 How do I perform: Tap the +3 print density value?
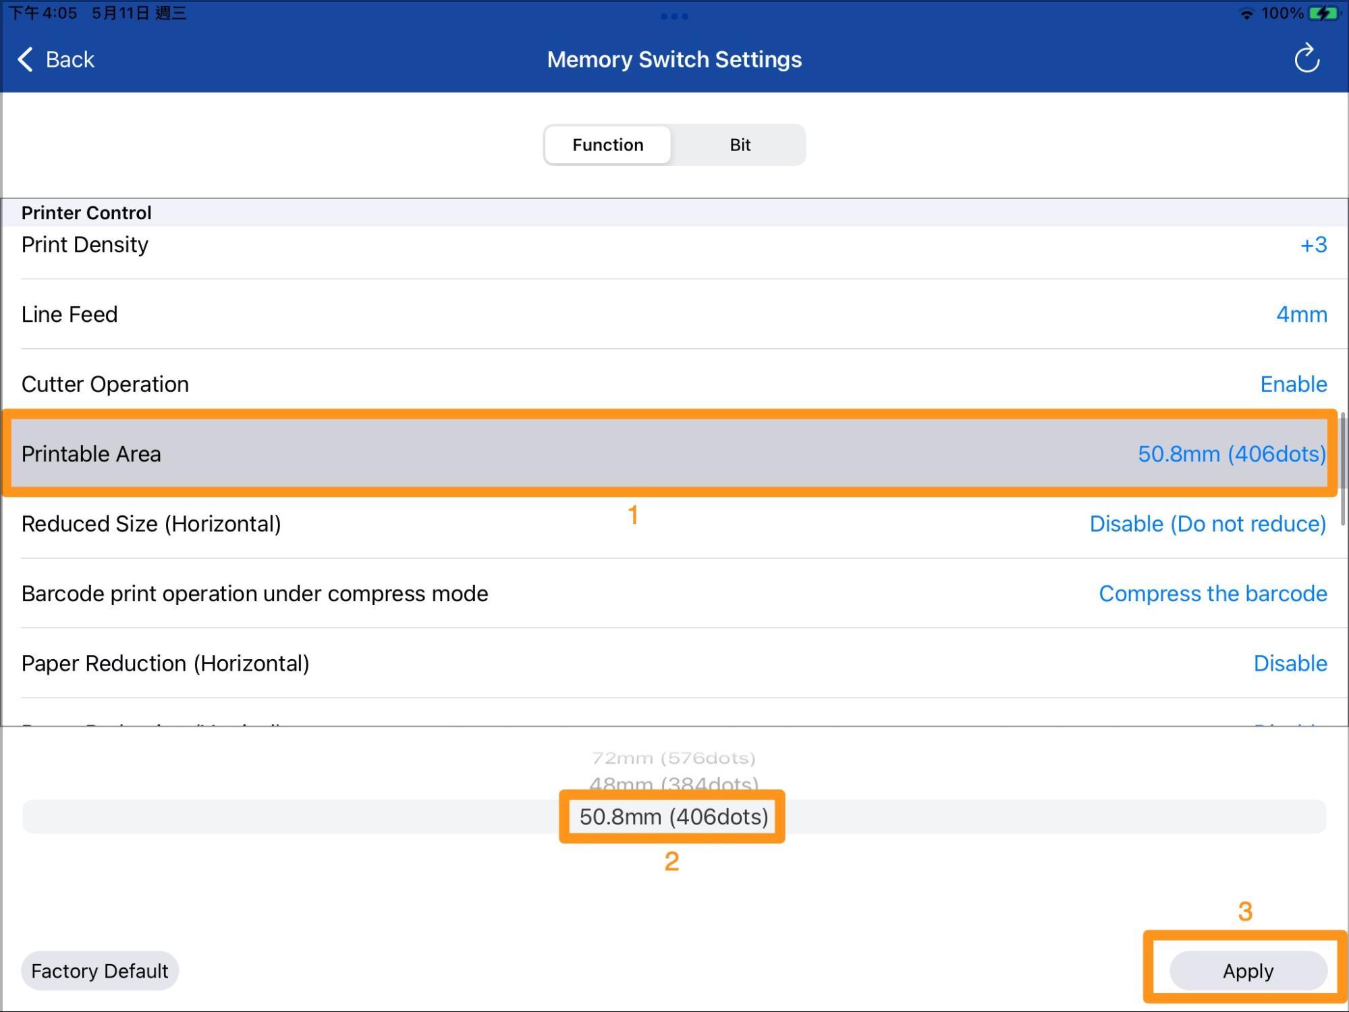point(1313,245)
